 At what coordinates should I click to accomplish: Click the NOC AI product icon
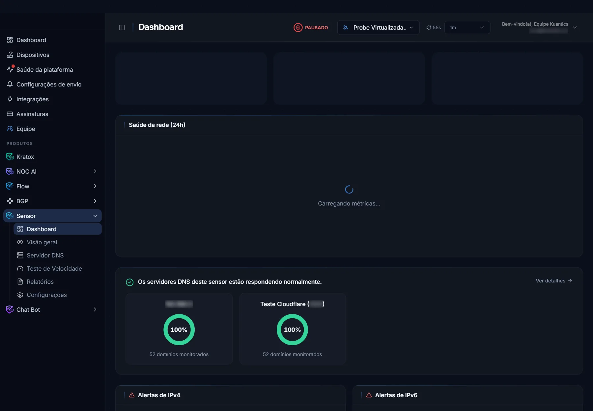click(10, 172)
